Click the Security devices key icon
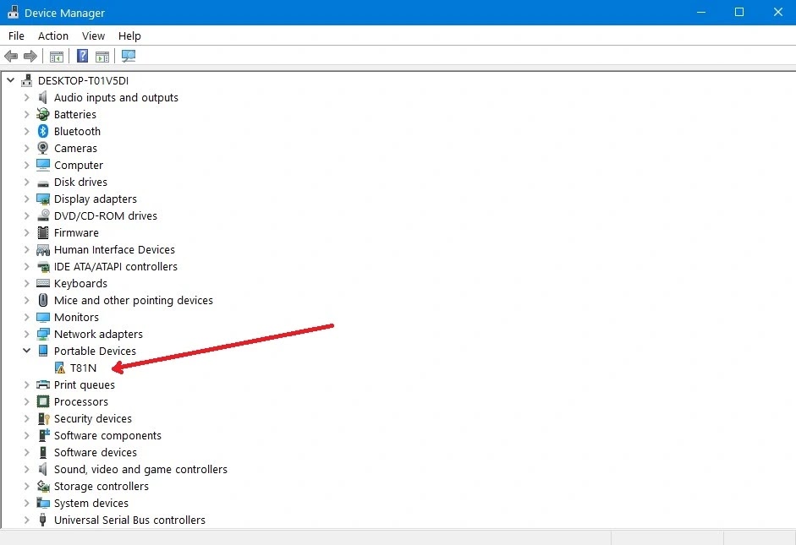The width and height of the screenshot is (796, 545). click(x=44, y=419)
